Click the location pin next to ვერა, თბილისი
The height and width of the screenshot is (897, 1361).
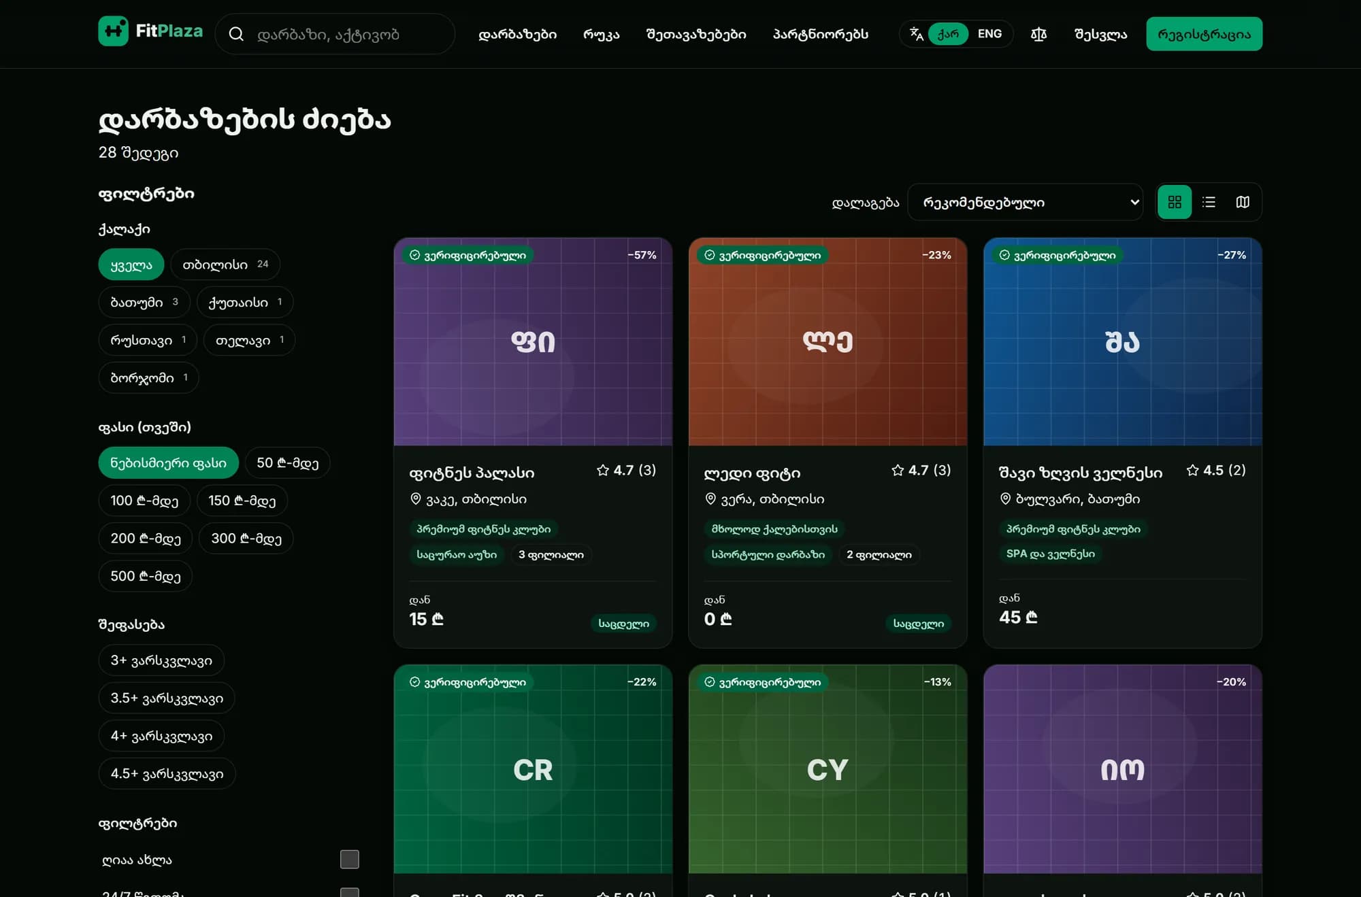710,499
